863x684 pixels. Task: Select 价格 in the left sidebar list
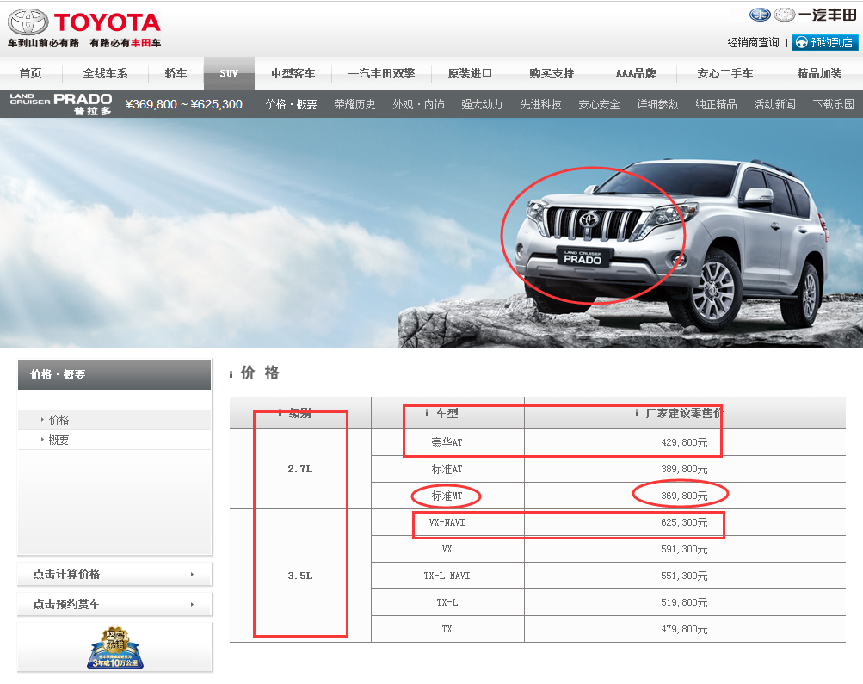click(114, 420)
